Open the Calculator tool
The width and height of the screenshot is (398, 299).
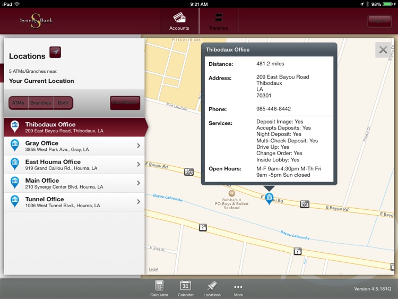tap(159, 288)
